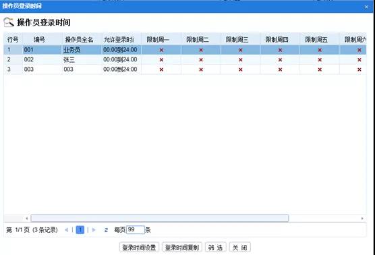Open 登录时间设置 button
Image resolution: width=375 pixels, height=255 pixels.
pos(139,248)
